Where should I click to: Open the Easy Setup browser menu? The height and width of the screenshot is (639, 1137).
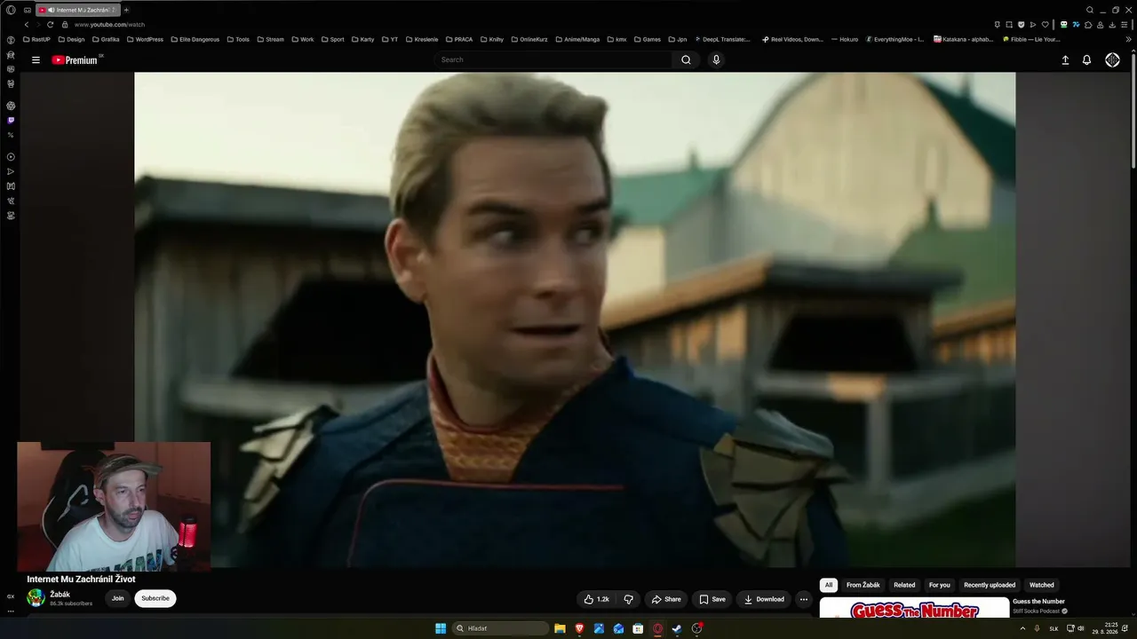pos(1126,25)
